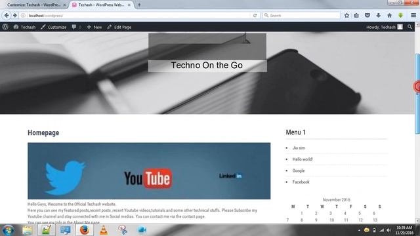The height and width of the screenshot is (236, 420).
Task: Open Windows Explorer from the taskbar
Action: [27, 230]
